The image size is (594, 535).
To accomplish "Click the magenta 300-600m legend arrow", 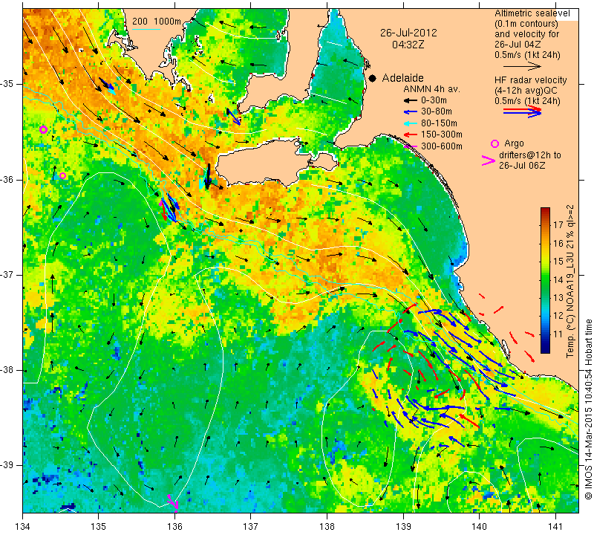I will 409,146.
